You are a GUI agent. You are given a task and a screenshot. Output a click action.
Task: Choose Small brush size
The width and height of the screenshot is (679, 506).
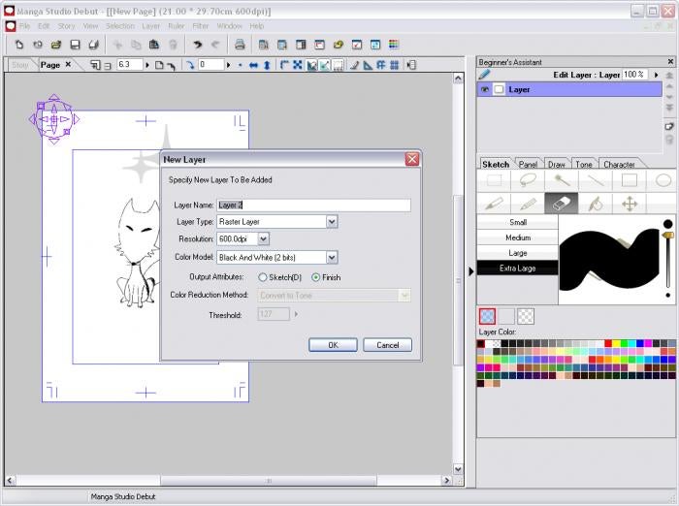point(517,222)
